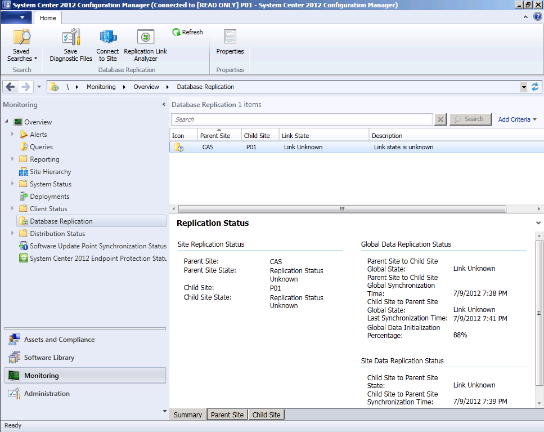This screenshot has width=544, height=432.
Task: Click the help question mark icon
Action: [537, 16]
